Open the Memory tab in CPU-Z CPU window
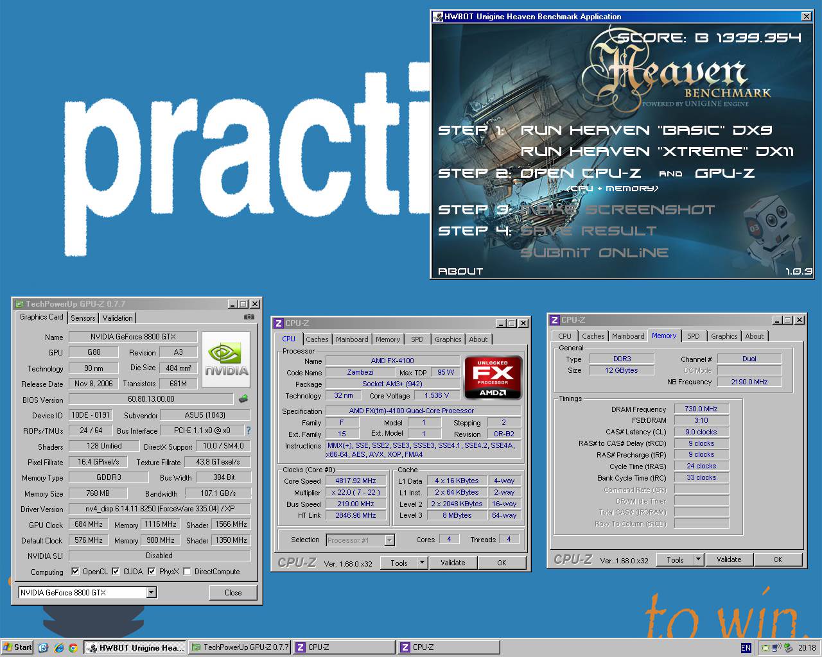The width and height of the screenshot is (822, 657). 388,339
